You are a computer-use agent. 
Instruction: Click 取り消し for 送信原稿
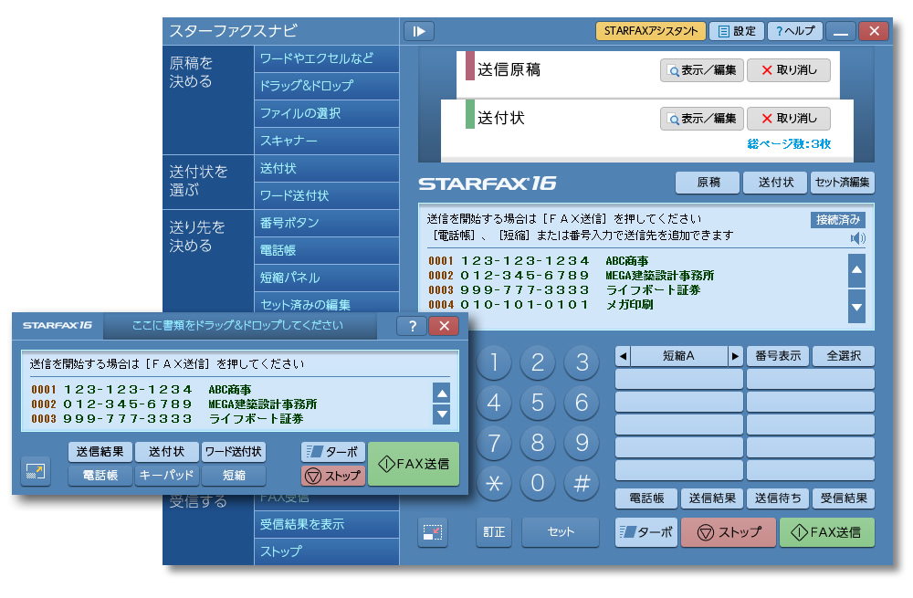(788, 70)
